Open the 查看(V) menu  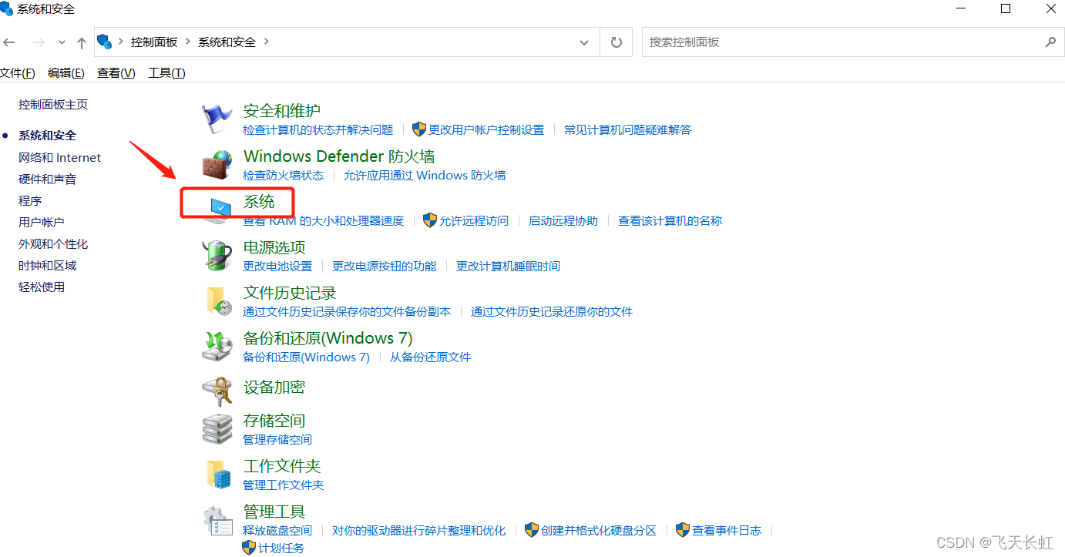click(x=116, y=73)
